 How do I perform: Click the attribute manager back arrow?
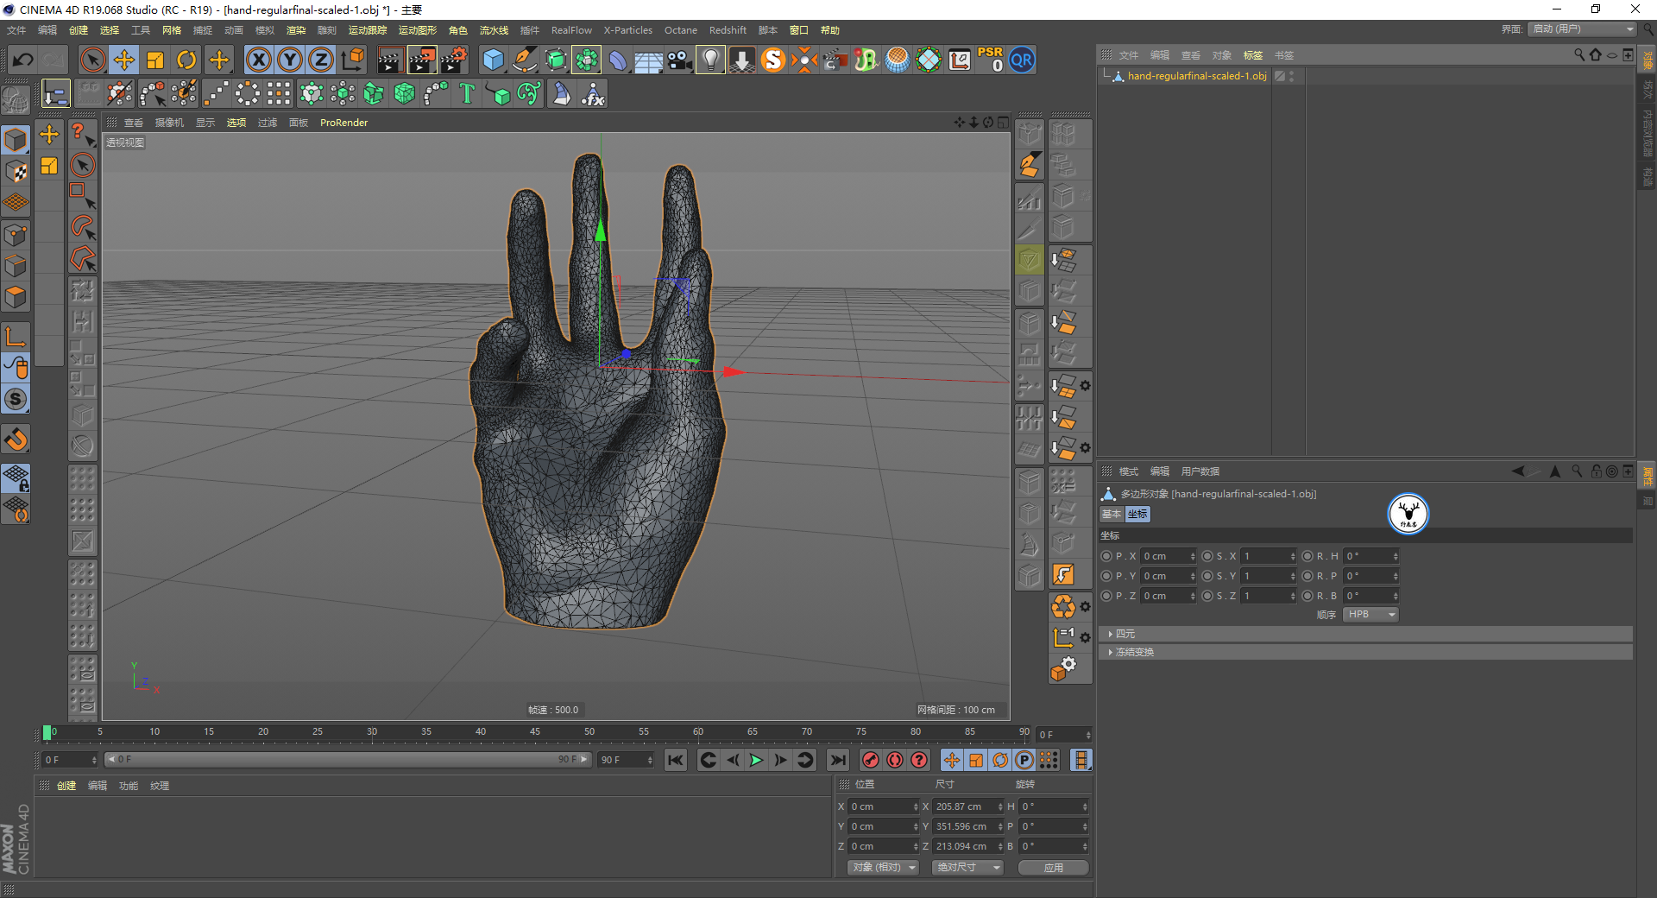tap(1519, 471)
